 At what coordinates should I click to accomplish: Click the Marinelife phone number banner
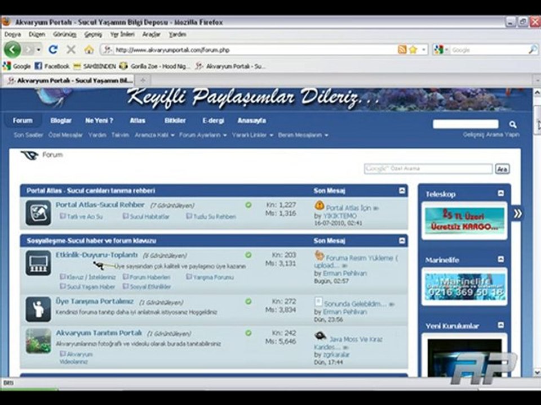464,286
